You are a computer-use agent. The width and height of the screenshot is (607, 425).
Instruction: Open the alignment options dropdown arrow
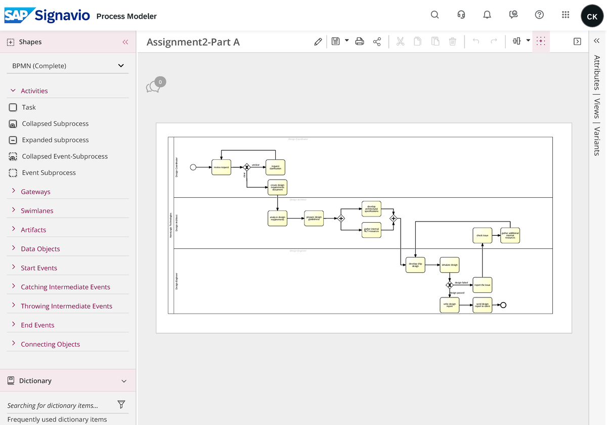pos(528,40)
